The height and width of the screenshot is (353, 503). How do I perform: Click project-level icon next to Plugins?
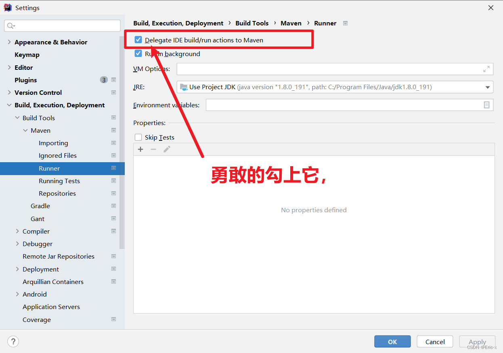[x=114, y=80]
